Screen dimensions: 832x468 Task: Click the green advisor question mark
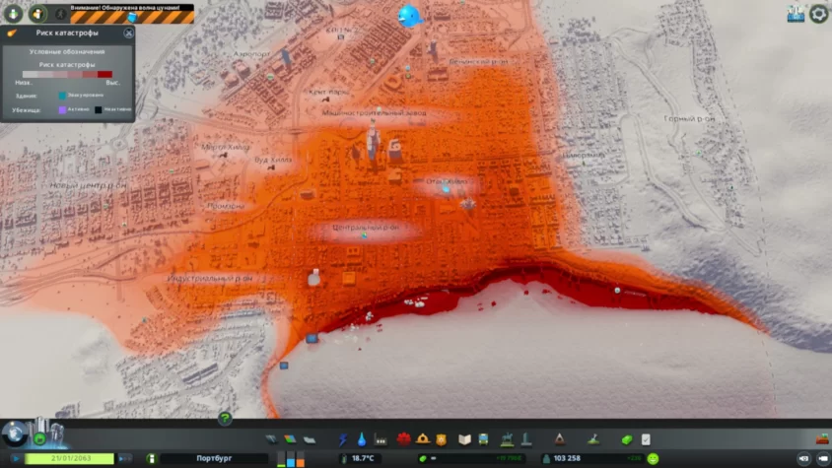point(225,419)
